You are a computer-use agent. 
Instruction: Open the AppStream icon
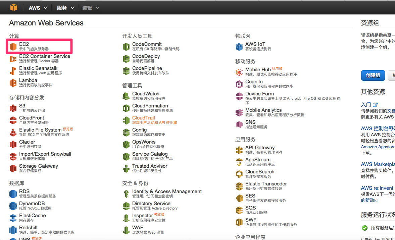[x=239, y=162]
